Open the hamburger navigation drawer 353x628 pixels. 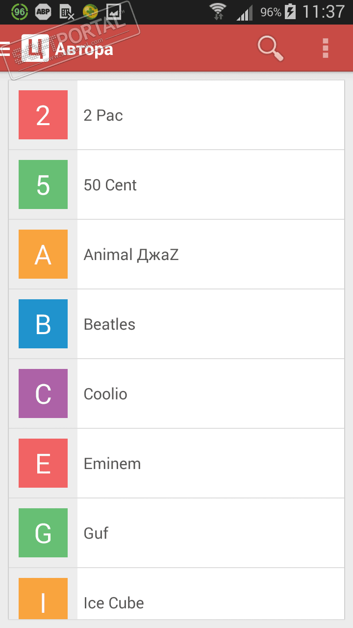[5, 49]
